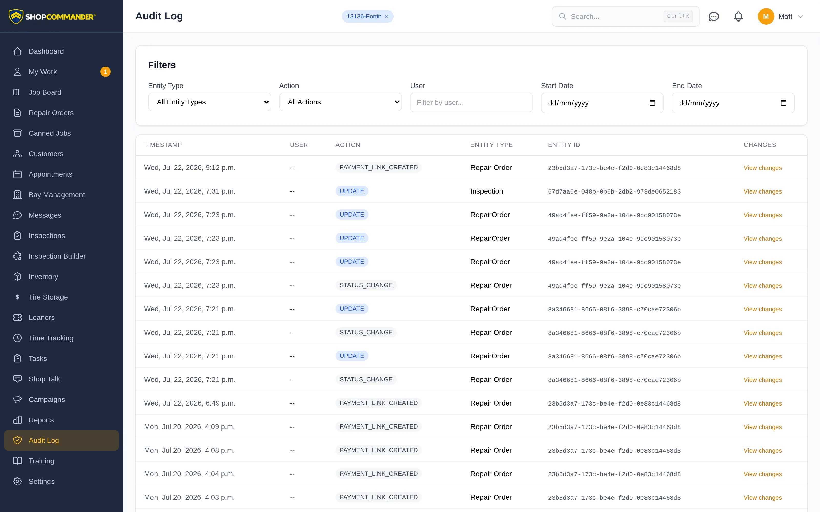Click the Inspection Builder puzzle icon

[17, 256]
